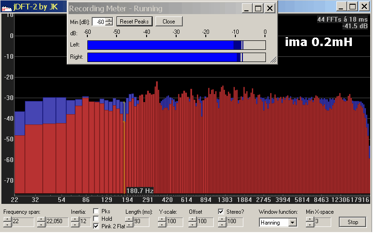This screenshot has height=233, width=381.
Task: Click the '-41.5 dB' level readout
Action: [x=355, y=26]
